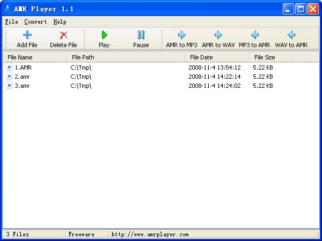Select the MP3 to AMR toolbar icon

click(x=254, y=35)
